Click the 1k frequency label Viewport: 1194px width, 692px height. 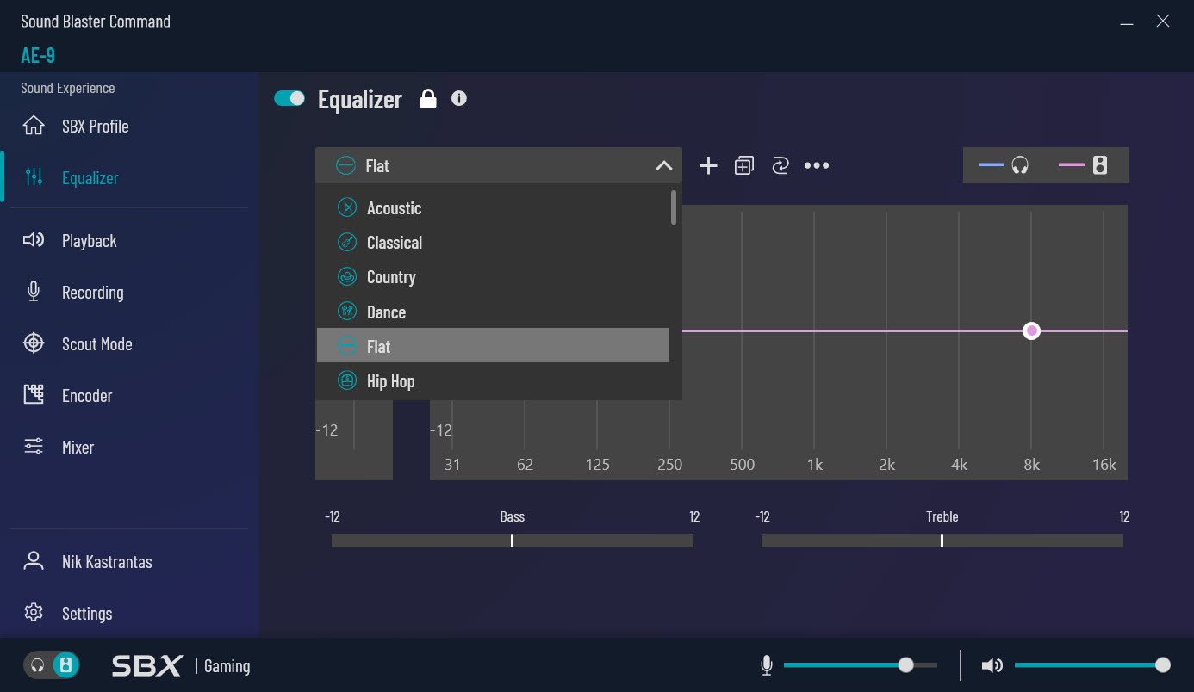click(814, 464)
